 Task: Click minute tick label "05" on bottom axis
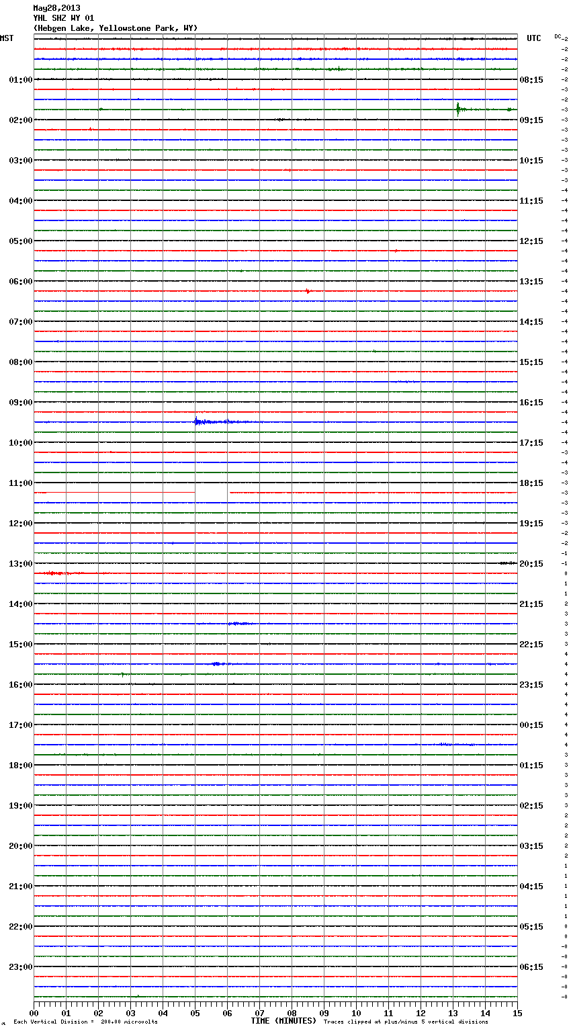195,1013
